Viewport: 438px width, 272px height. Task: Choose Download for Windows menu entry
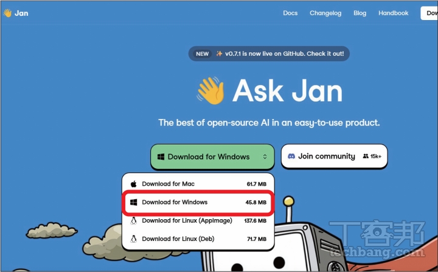tap(198, 202)
